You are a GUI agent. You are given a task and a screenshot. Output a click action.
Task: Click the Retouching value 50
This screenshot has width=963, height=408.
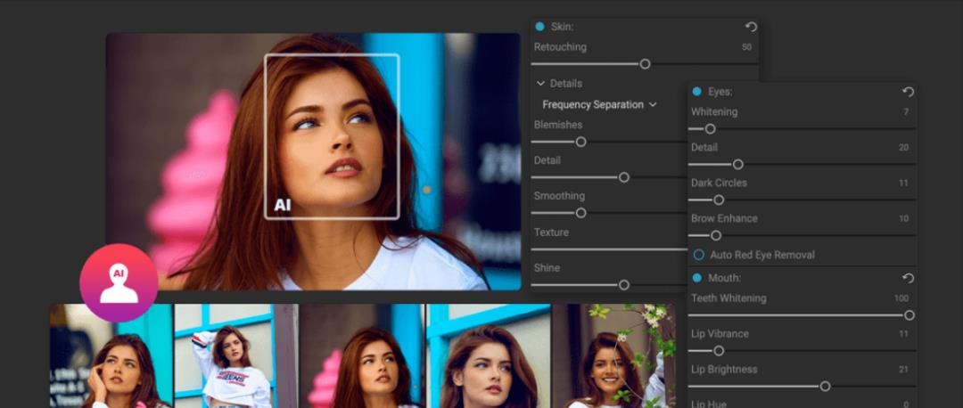(x=746, y=47)
